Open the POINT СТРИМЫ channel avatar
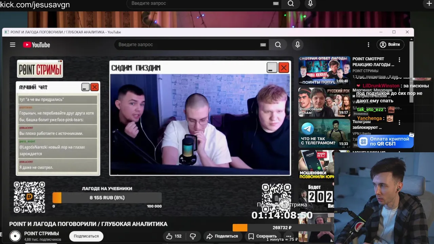Screen dimensions: 434x244 (x=15, y=236)
